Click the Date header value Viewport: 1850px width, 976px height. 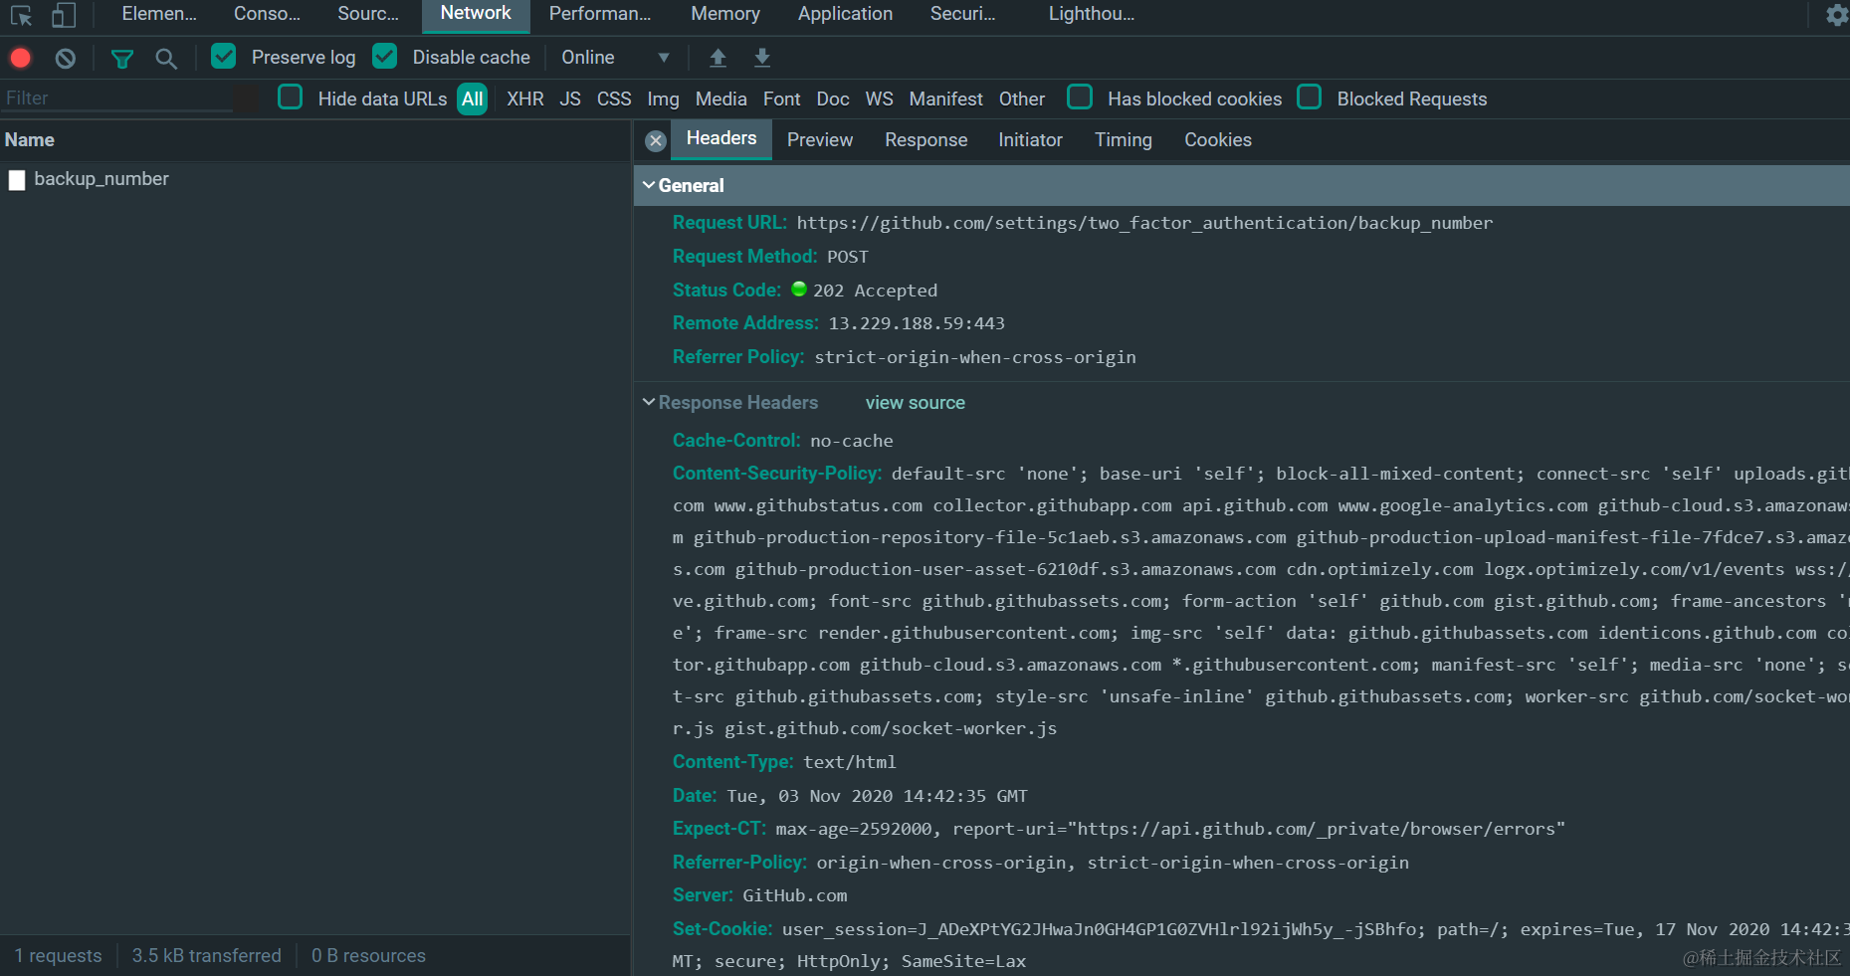click(878, 796)
